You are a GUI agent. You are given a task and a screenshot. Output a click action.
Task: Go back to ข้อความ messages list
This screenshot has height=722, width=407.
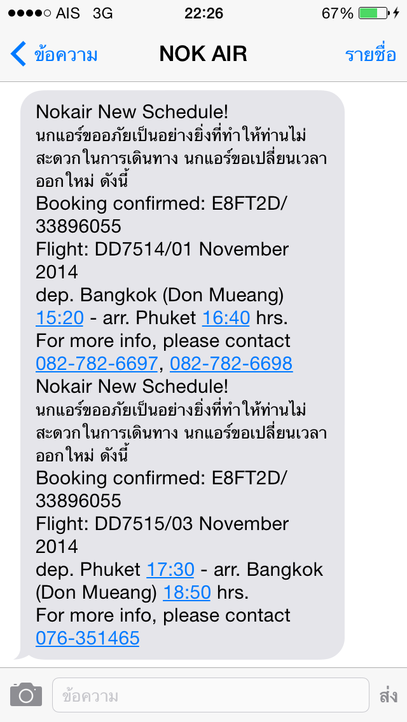(66, 55)
